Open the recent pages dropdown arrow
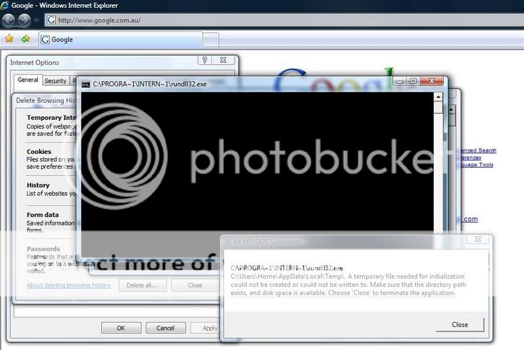 37,20
